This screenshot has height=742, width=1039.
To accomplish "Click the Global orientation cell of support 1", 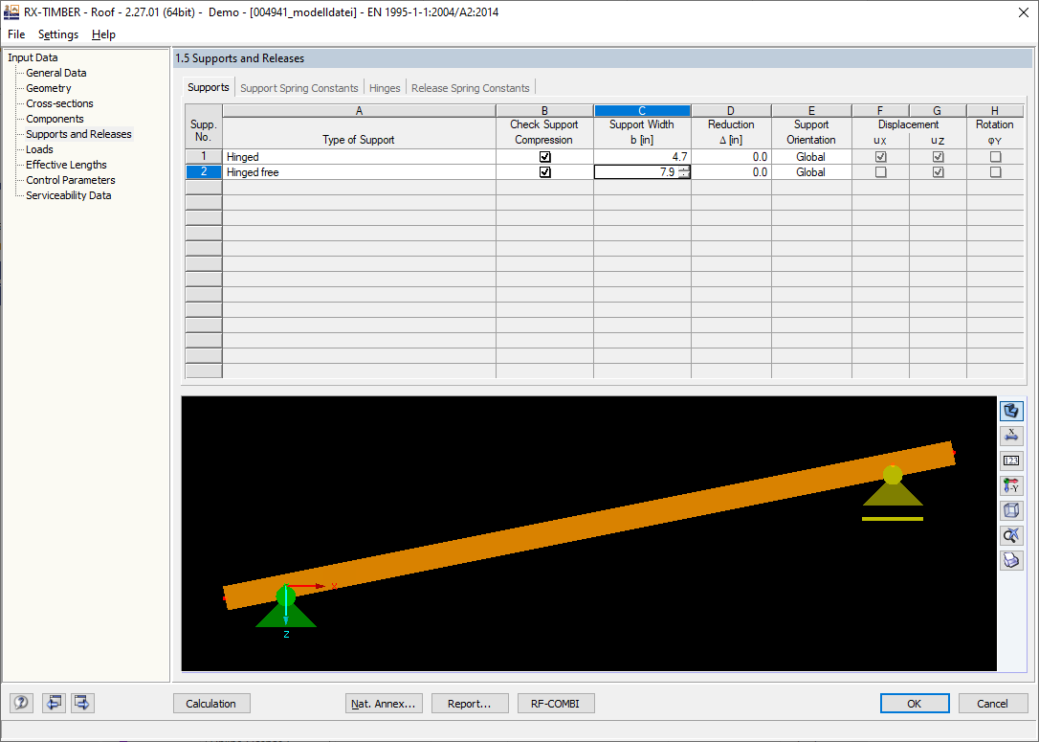I will 811,157.
